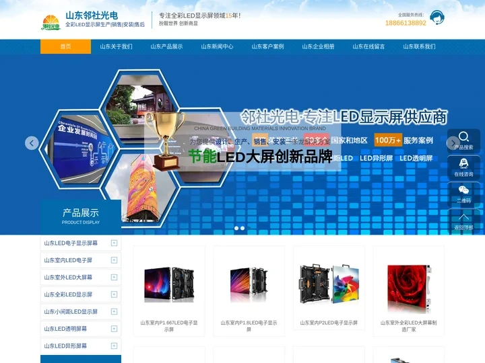This screenshot has height=363, width=485.
Task: Open 山东室内P2LED电子显示屏 product image
Action: point(329,284)
